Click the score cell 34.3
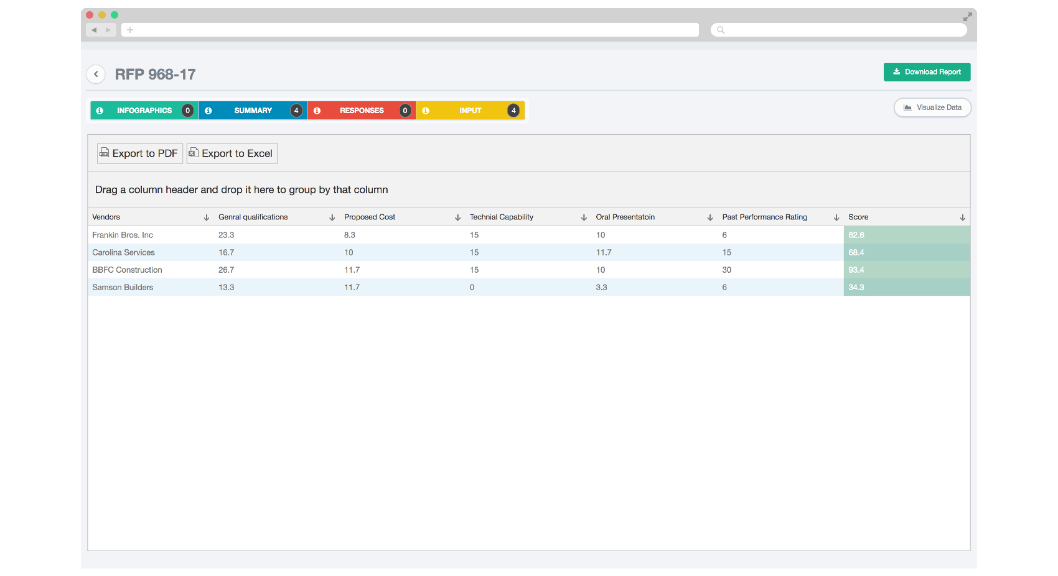The image size is (1058, 576). [x=907, y=287]
